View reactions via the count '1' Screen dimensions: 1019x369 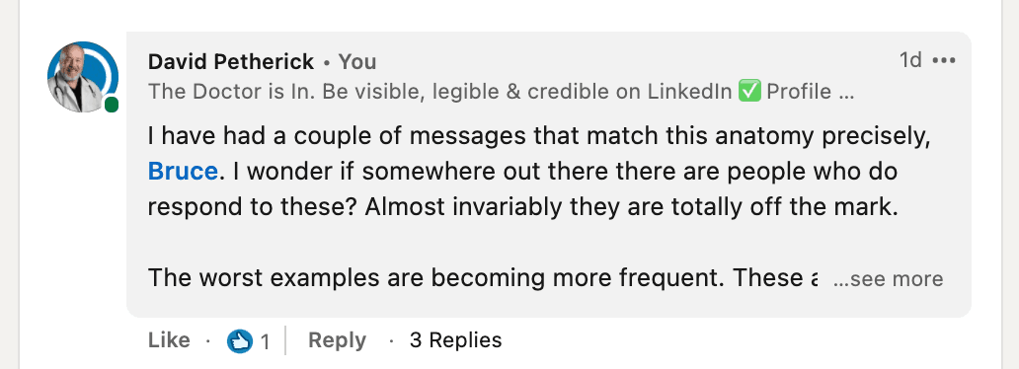click(265, 341)
